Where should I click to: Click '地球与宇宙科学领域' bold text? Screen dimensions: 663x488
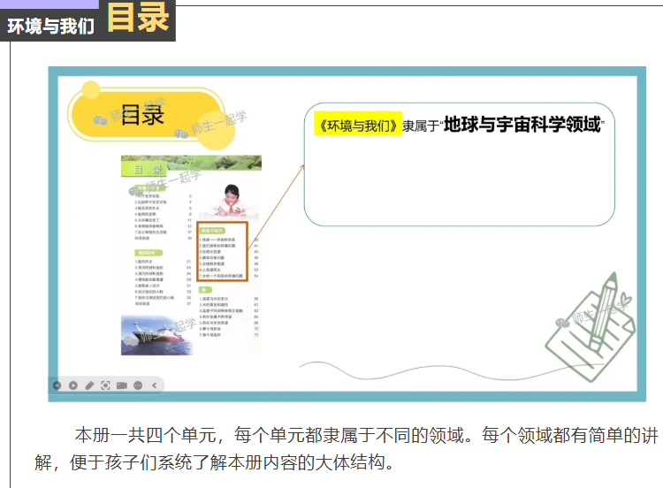coord(522,125)
